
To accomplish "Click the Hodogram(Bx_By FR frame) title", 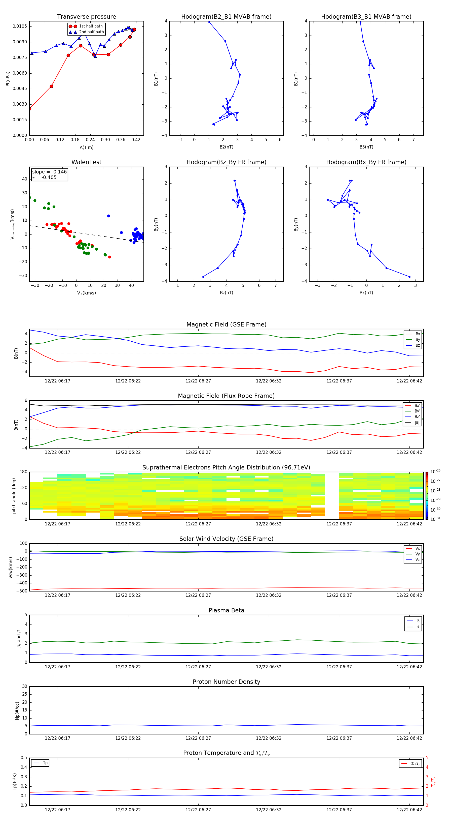I will tap(366, 162).
